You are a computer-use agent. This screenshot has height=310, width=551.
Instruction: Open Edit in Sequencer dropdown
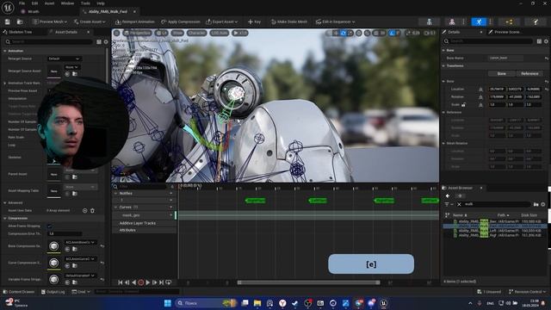pos(335,22)
